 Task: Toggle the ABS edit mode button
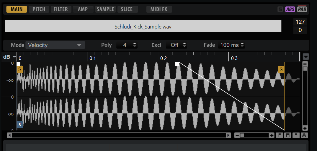pyautogui.click(x=290, y=9)
